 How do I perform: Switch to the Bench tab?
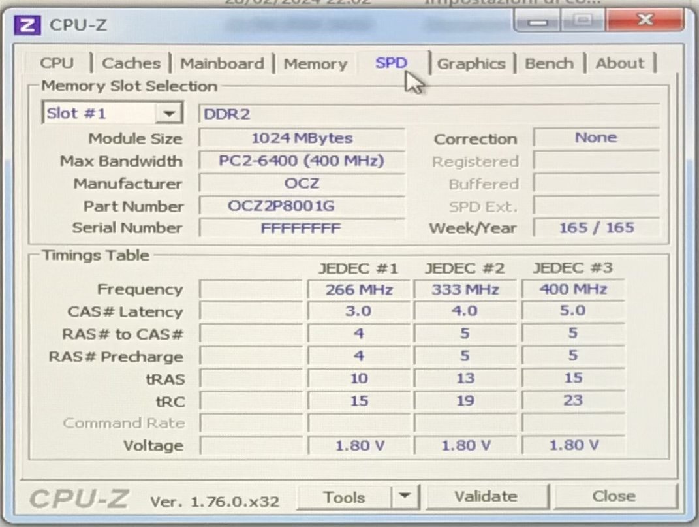pyautogui.click(x=549, y=63)
